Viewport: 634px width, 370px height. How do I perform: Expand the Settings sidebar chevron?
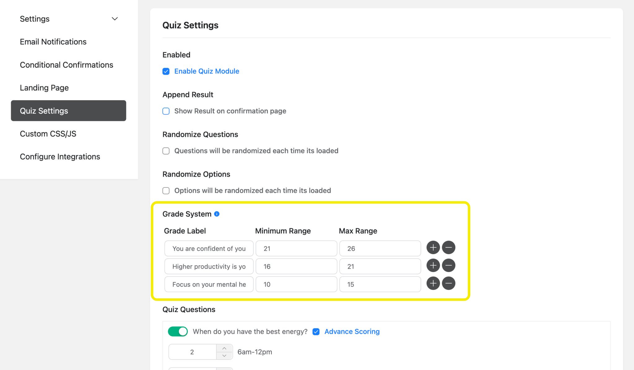[115, 19]
